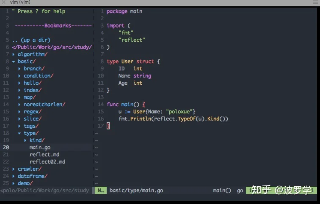Expand the dataframe/ folder arrow
The image size is (320, 204).
coord(14,176)
